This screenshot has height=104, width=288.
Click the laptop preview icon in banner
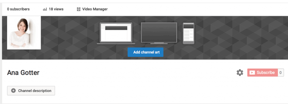116,33
